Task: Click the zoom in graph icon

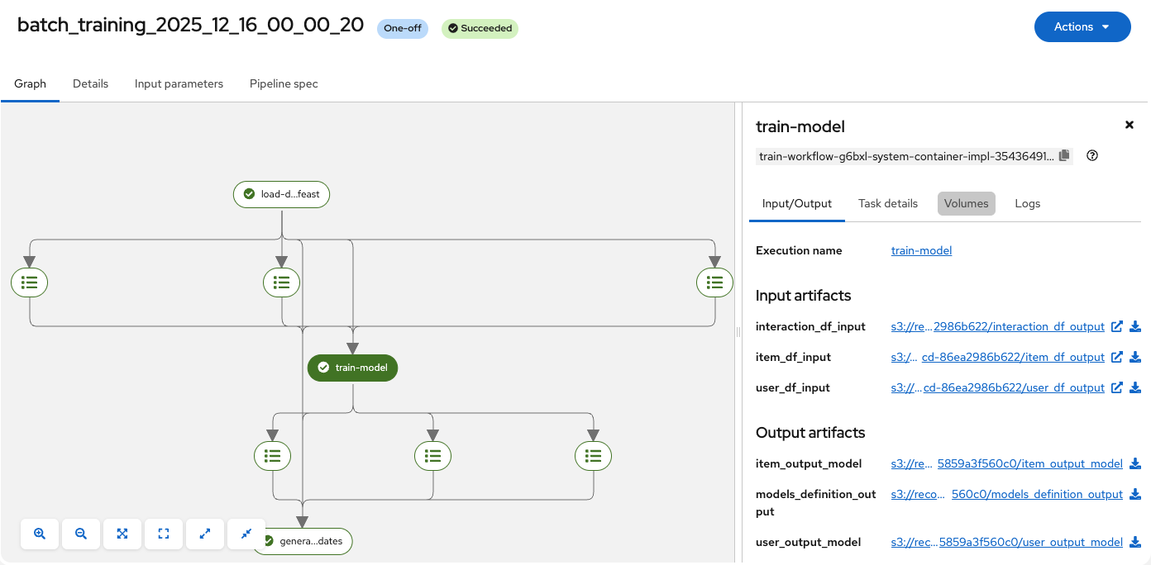Action: pyautogui.click(x=40, y=534)
